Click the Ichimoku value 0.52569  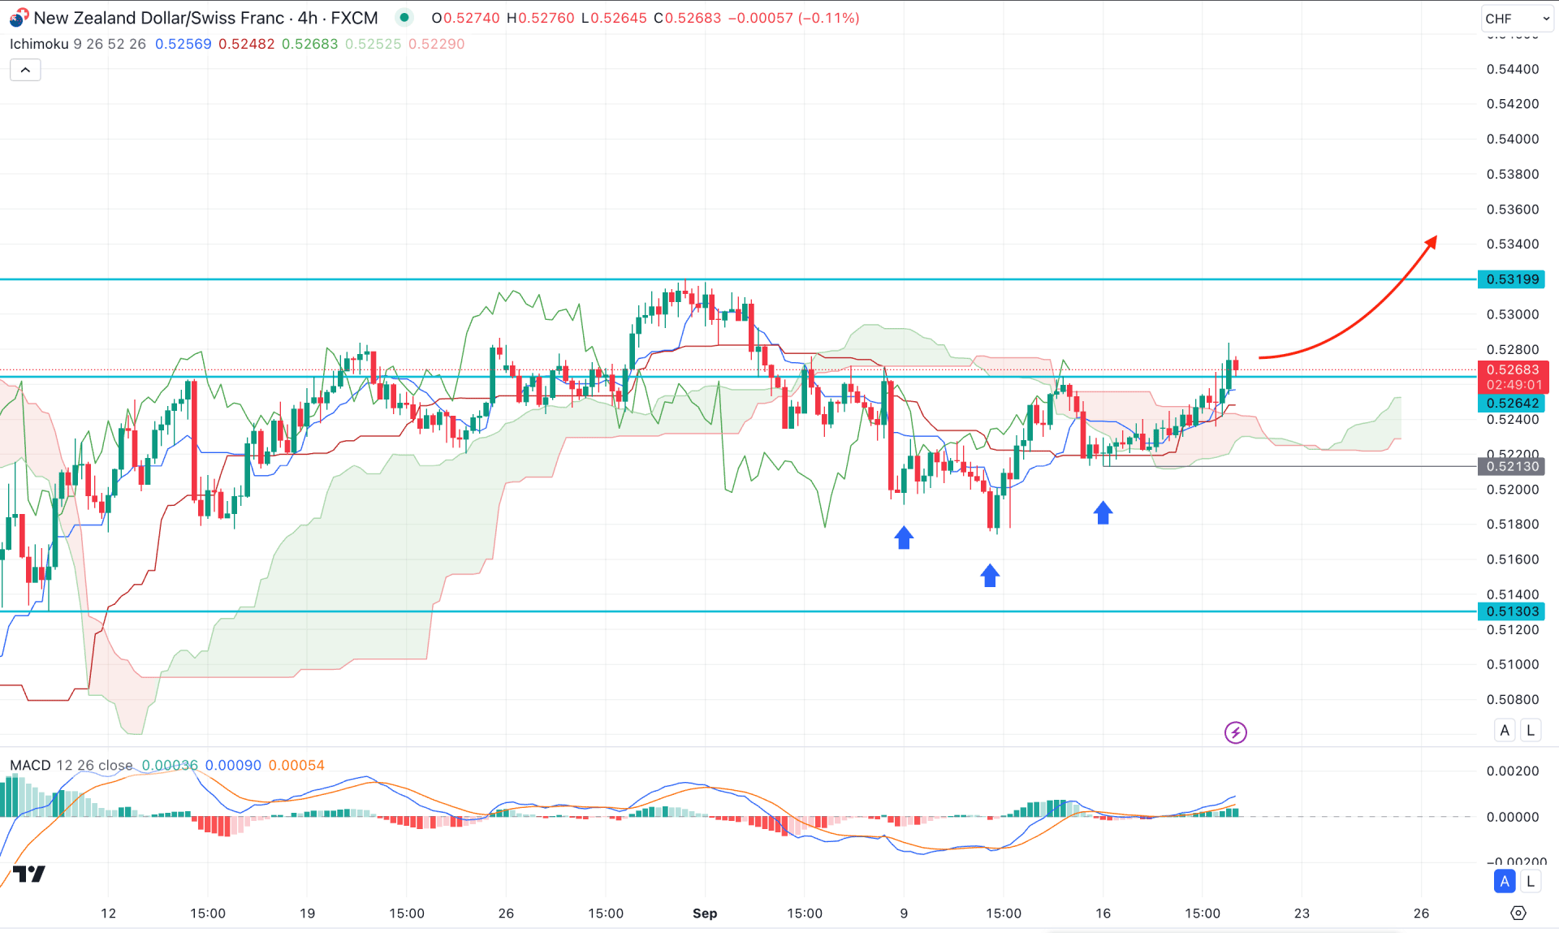coord(184,44)
